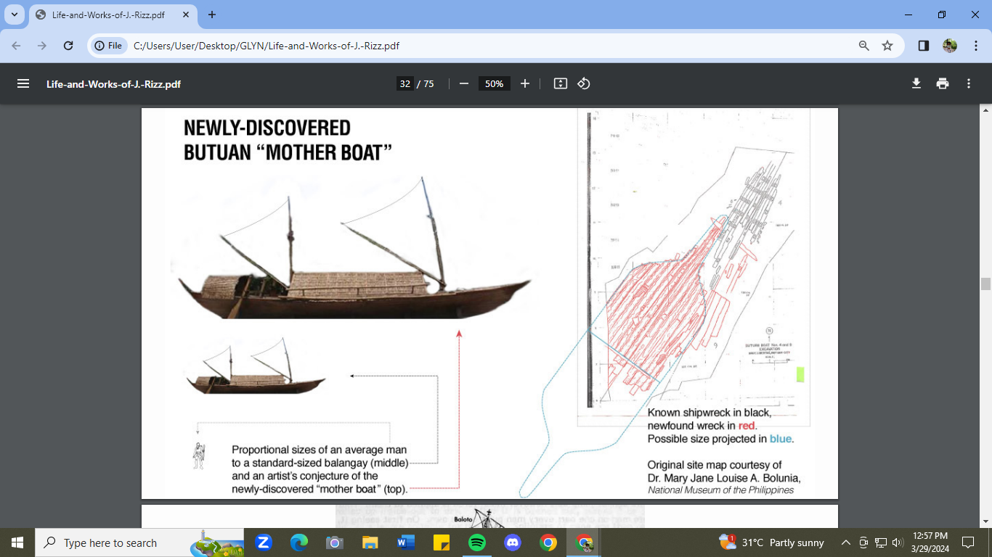Open PDF viewer more actions menu

tap(969, 83)
